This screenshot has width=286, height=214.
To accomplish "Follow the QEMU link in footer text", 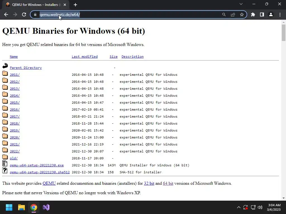I will (x=49, y=183).
